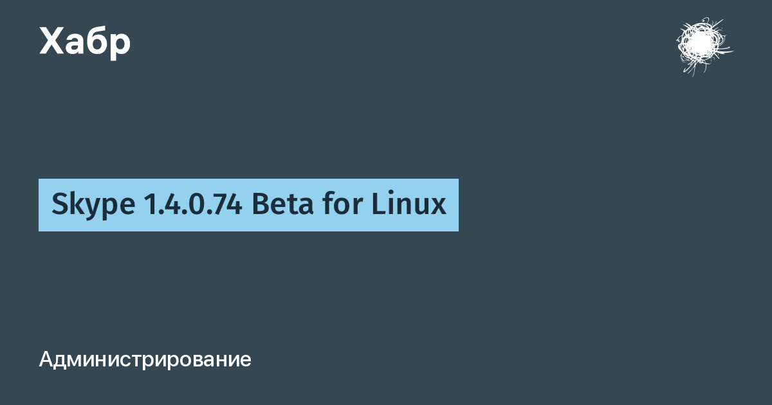Click the light blue title highlight box
The width and height of the screenshot is (772, 405).
pos(248,205)
